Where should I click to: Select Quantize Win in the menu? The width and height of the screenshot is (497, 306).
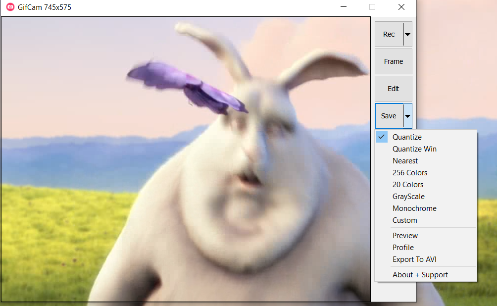tap(426, 149)
